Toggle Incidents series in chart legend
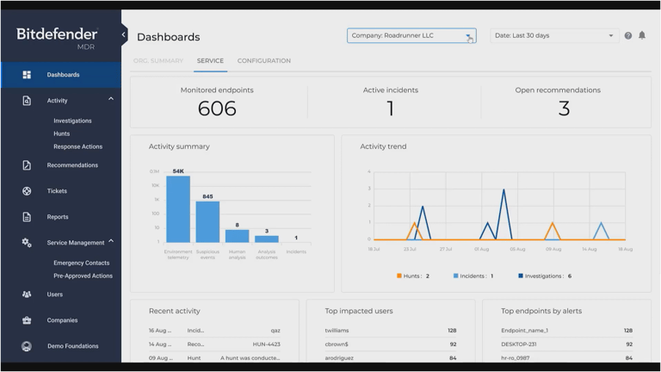 click(x=473, y=276)
